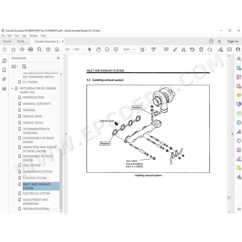
Task: Toggle the Bookmarks panel icon
Action: click(x=4, y=70)
